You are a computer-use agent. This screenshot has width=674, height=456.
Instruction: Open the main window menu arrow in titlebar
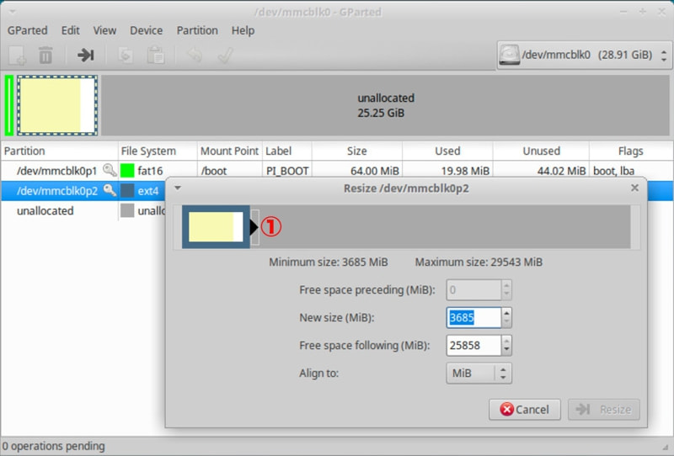[x=12, y=12]
